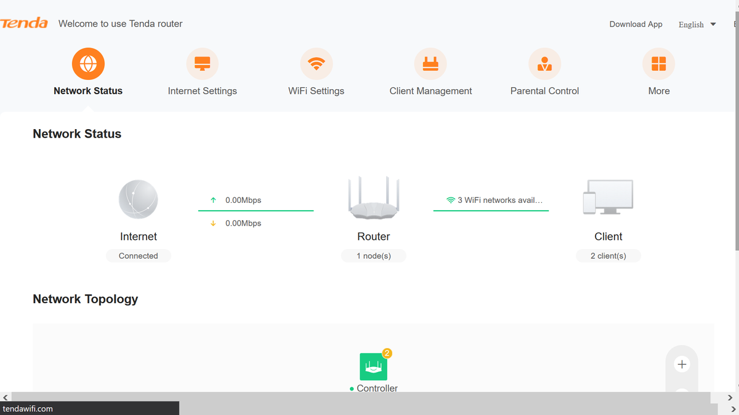Click the WiFi Settings signal icon
739x415 pixels.
[316, 63]
